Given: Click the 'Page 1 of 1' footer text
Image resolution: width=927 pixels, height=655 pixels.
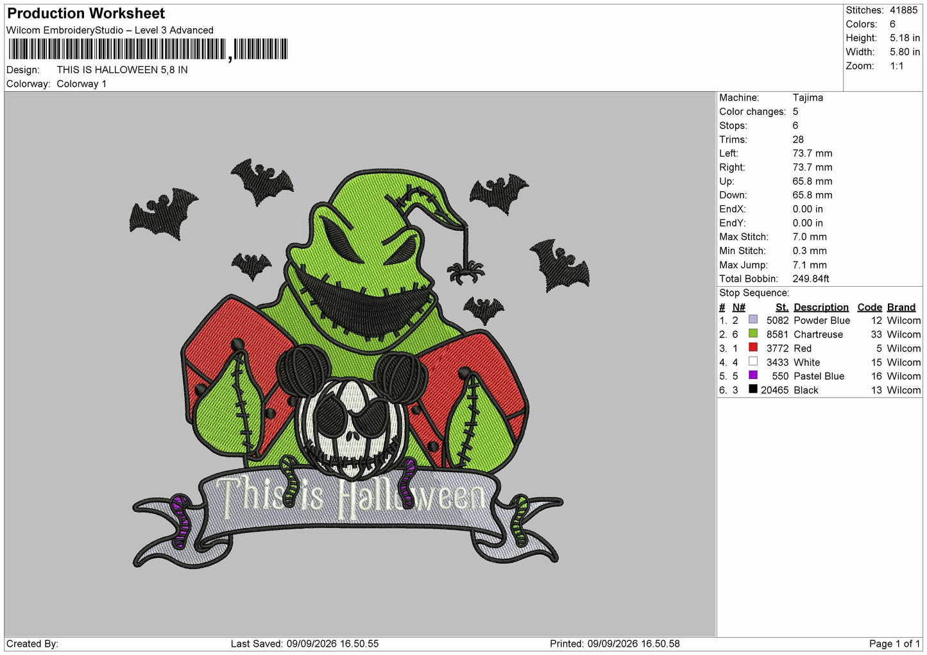Looking at the screenshot, I should pos(894,643).
